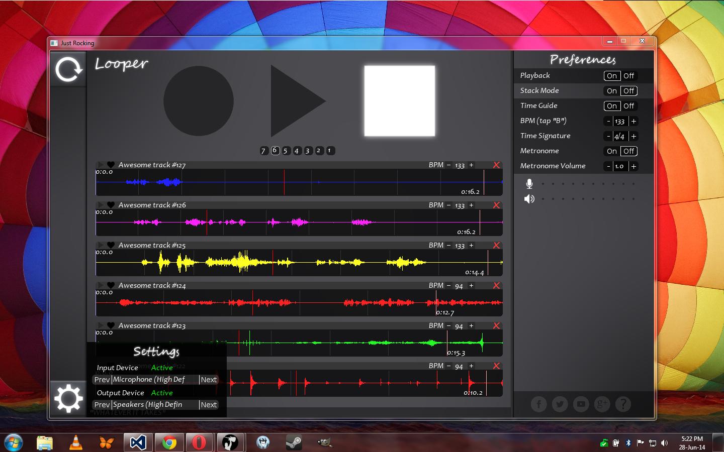Image resolution: width=724 pixels, height=452 pixels.
Task: Select next input device
Action: tap(209, 380)
